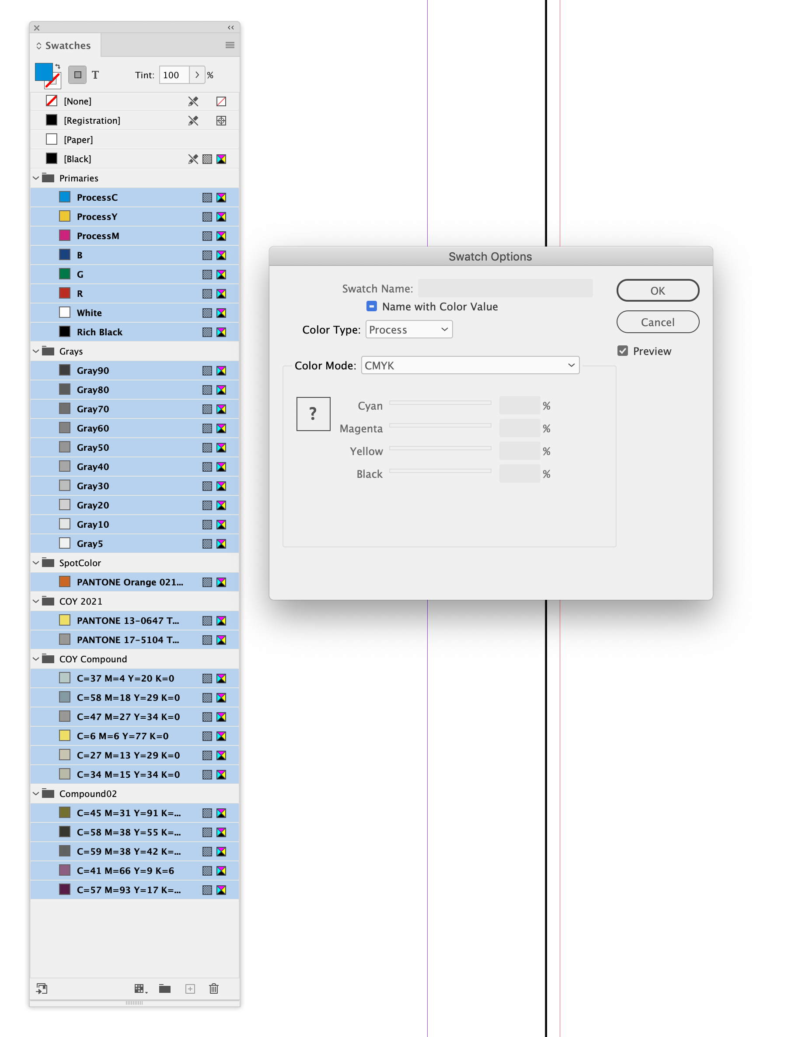
Task: Click the New Swatch icon
Action: tap(190, 988)
